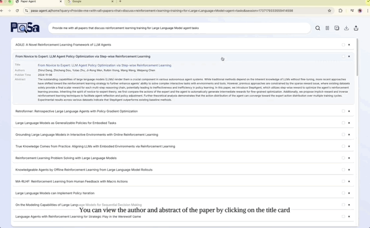
Task: Expand Grounding Large Language Models card
Action: [183, 135]
